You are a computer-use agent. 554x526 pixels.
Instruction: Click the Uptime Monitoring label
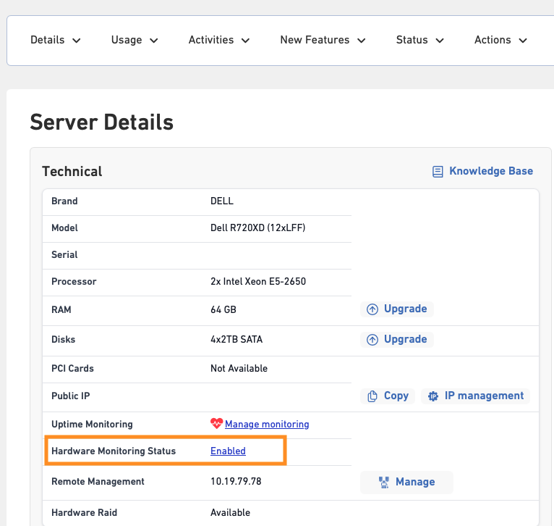click(92, 424)
